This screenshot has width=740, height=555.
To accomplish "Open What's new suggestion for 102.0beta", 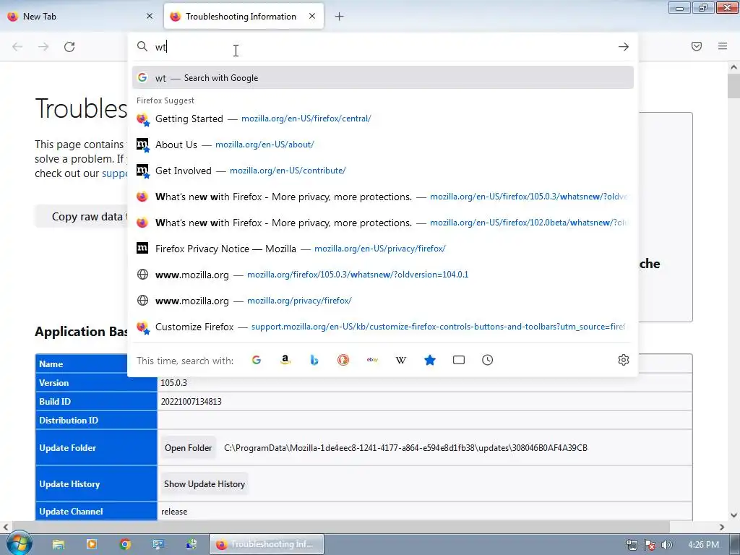I will (x=383, y=223).
